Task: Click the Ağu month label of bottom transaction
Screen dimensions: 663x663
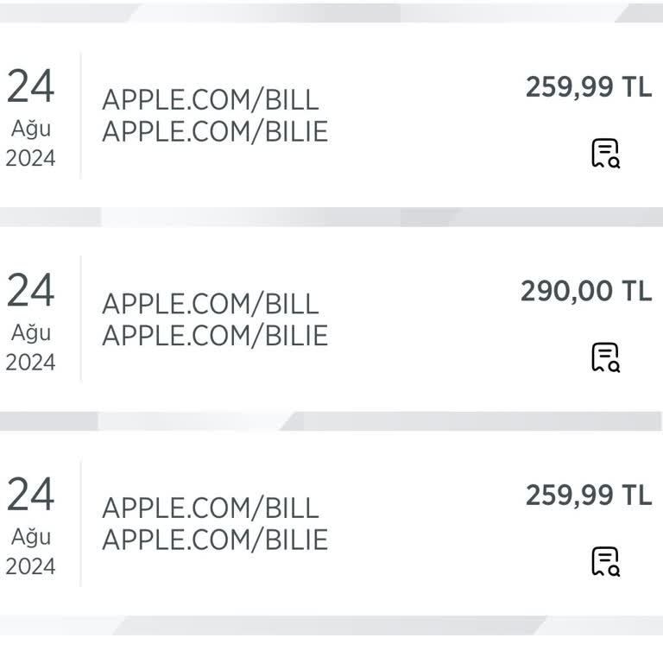Action: coord(31,537)
